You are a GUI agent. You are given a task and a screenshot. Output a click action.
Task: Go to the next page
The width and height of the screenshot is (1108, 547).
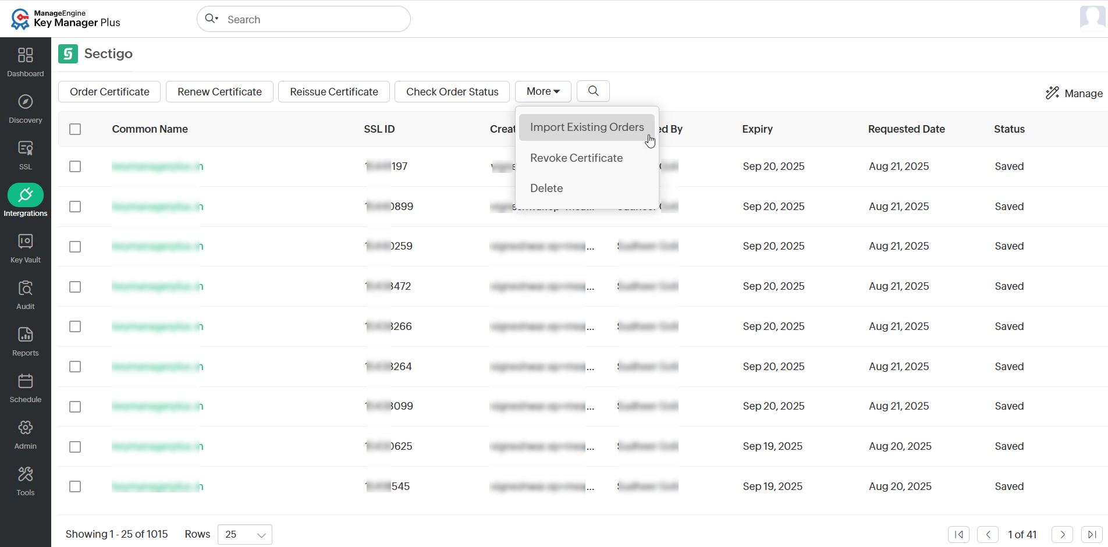click(x=1062, y=534)
